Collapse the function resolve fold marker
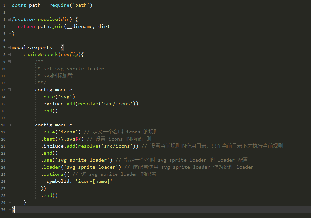This screenshot has height=218, width=311. (x=9, y=20)
